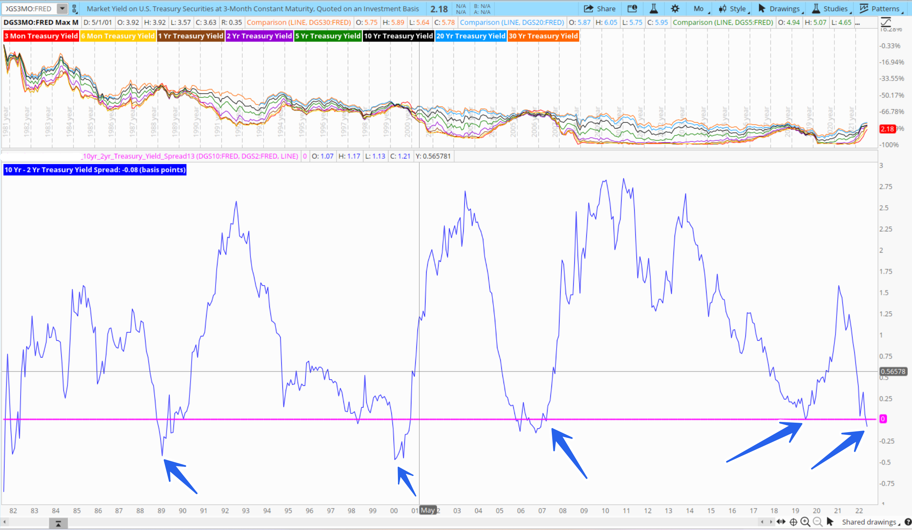
Task: Click the price level info icon
Action: (x=632, y=9)
